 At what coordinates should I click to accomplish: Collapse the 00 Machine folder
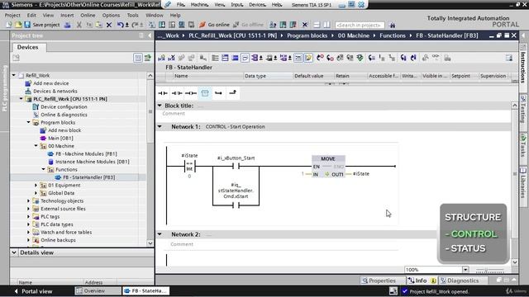pos(36,146)
